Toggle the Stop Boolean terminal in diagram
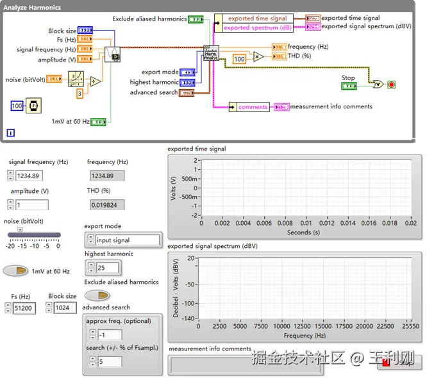 coord(349,86)
